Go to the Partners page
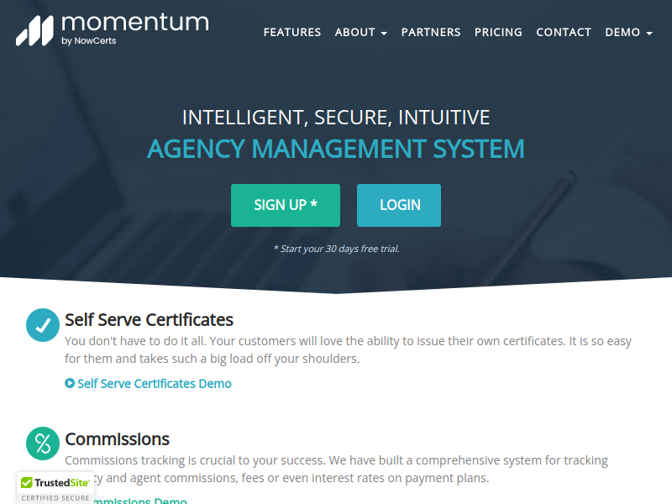This screenshot has width=672, height=504. (431, 32)
